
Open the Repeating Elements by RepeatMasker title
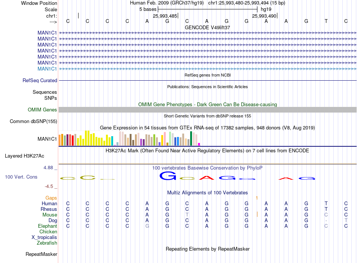[x=207, y=249]
